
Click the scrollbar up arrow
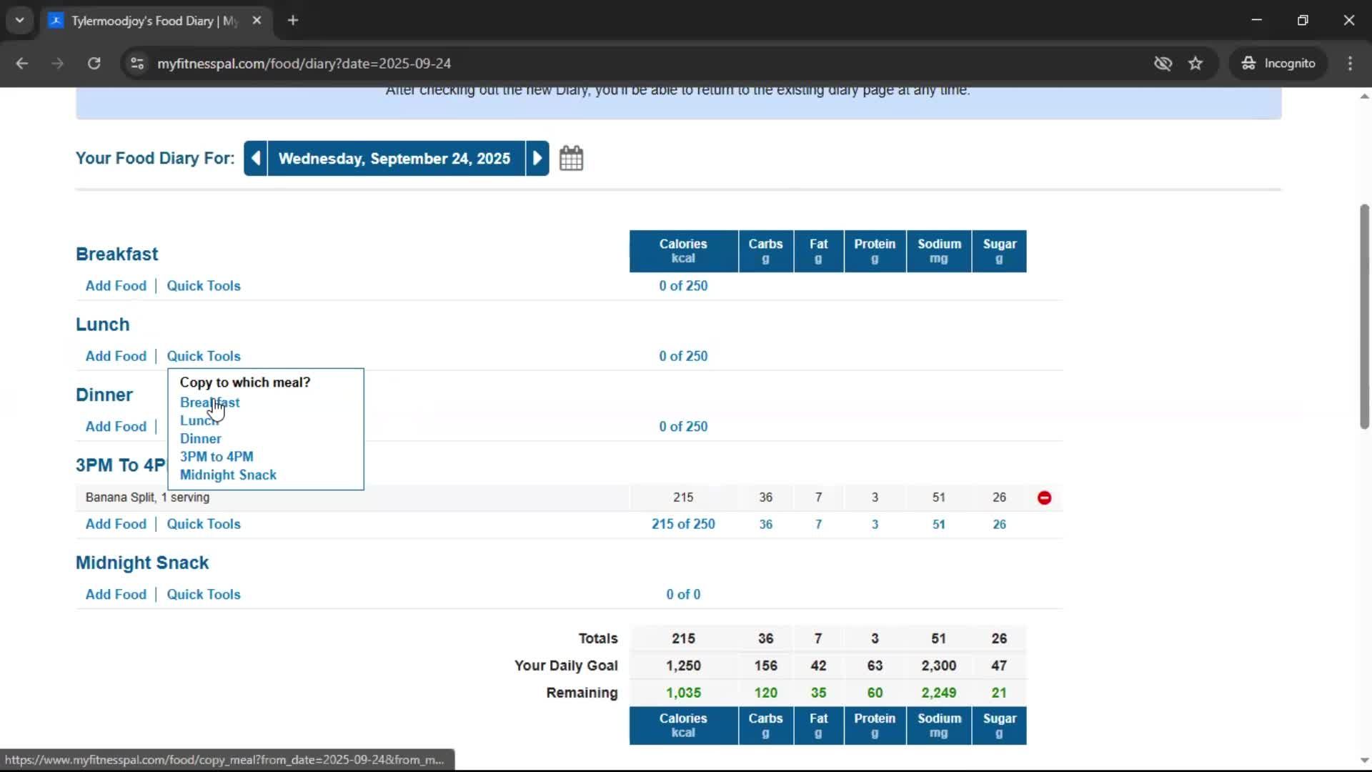point(1364,96)
